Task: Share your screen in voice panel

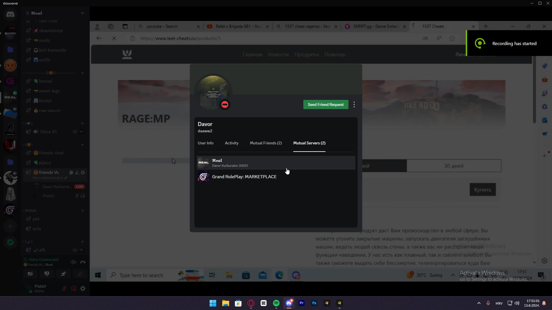Action: point(47,274)
